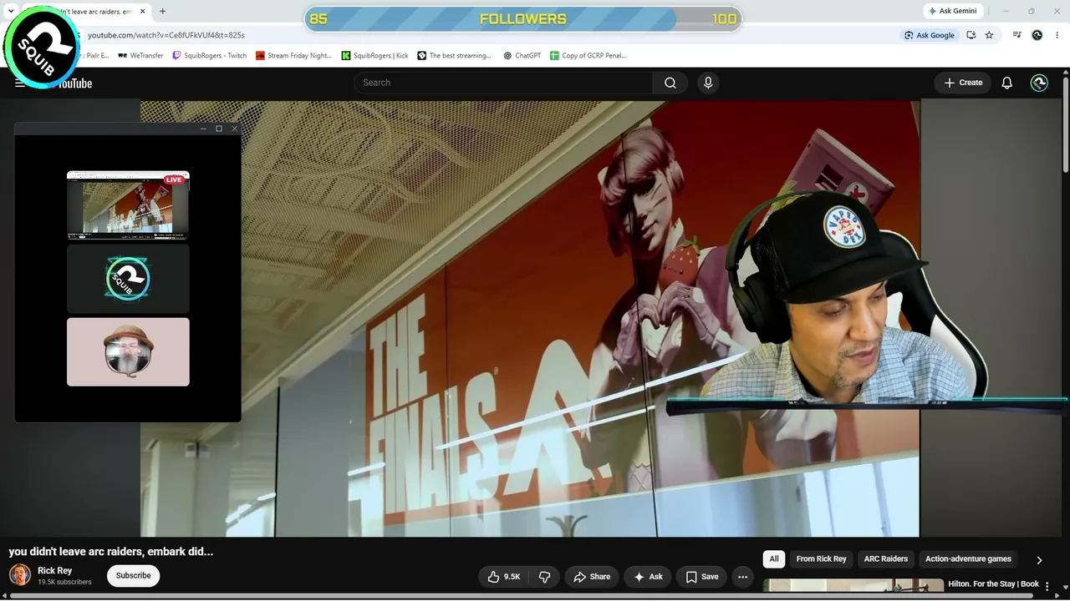The image size is (1070, 601).
Task: Subscribe to Rick Rey's channel
Action: click(x=133, y=576)
